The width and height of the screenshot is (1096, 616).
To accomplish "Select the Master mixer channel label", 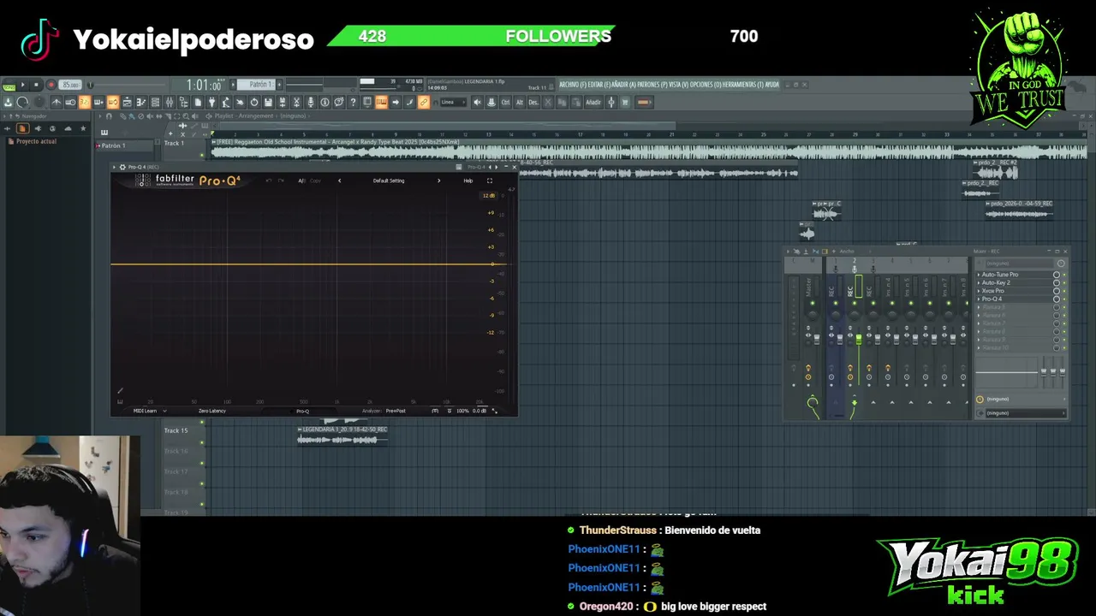I will pos(809,287).
